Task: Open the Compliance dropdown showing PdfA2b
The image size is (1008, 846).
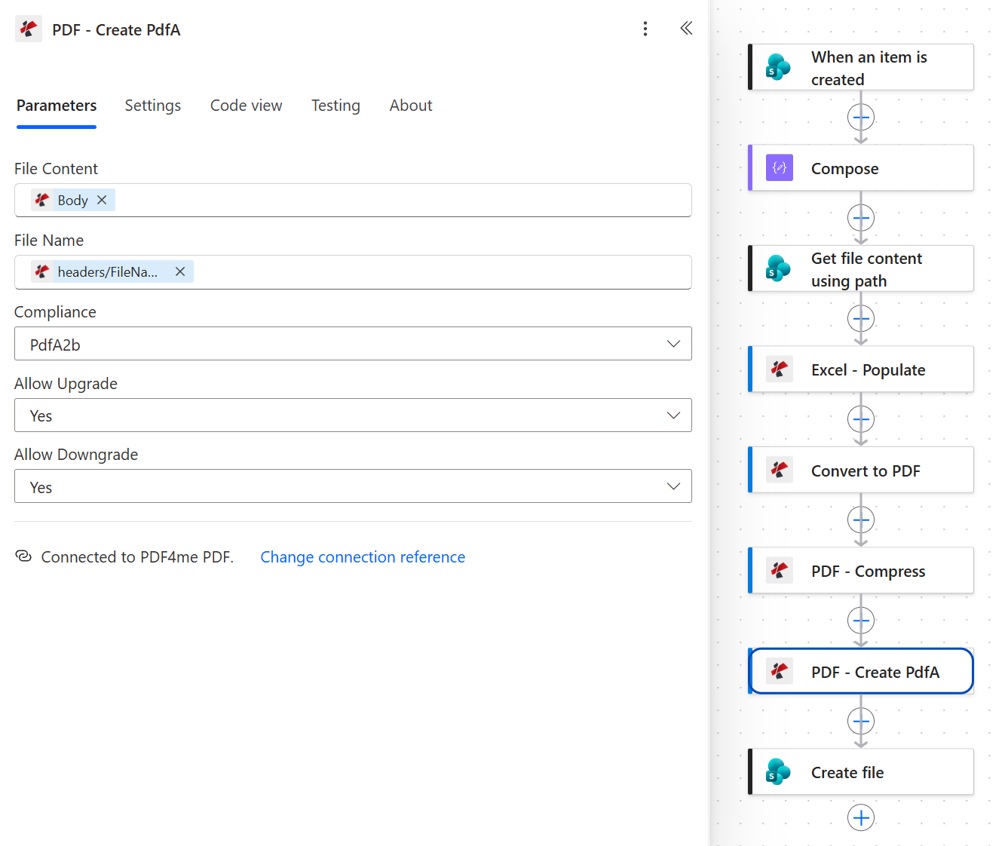Action: (353, 344)
